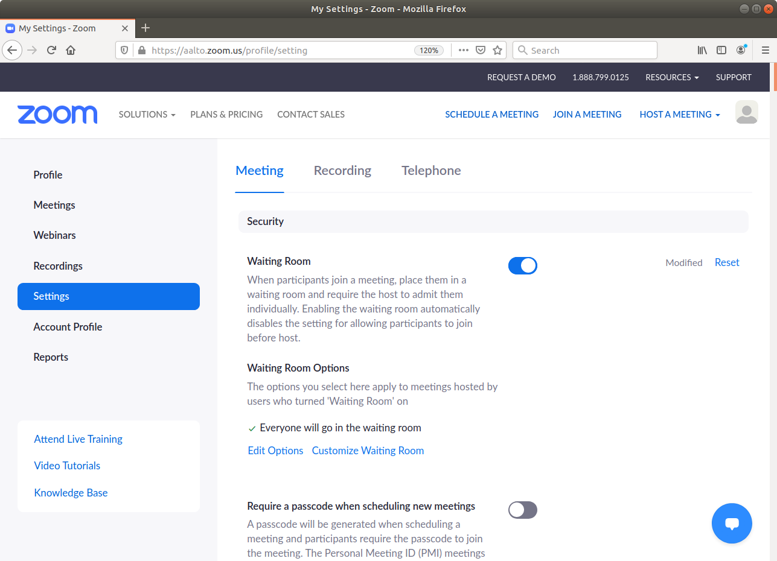Enable the require passcode toggle
The width and height of the screenshot is (777, 561).
pyautogui.click(x=522, y=510)
